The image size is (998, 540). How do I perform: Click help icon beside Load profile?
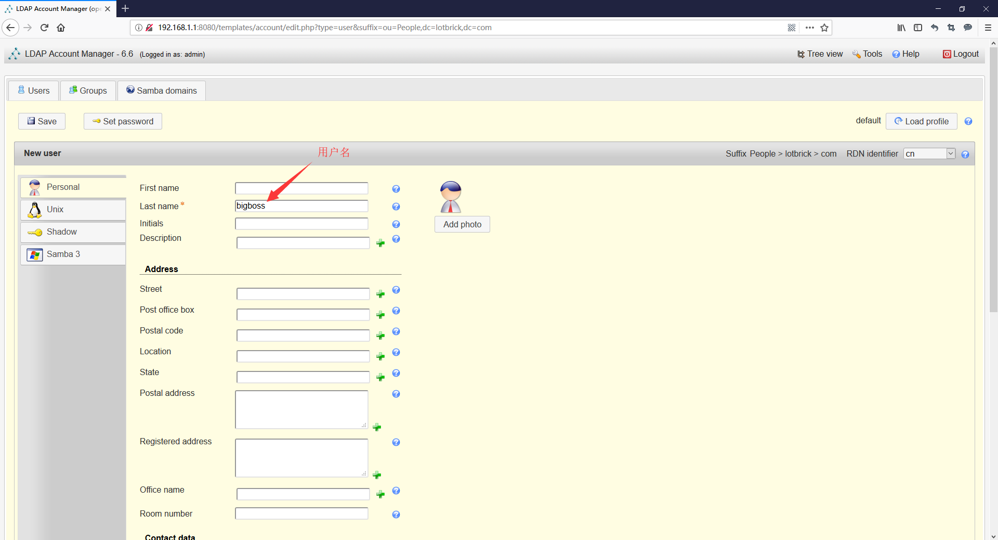point(968,121)
